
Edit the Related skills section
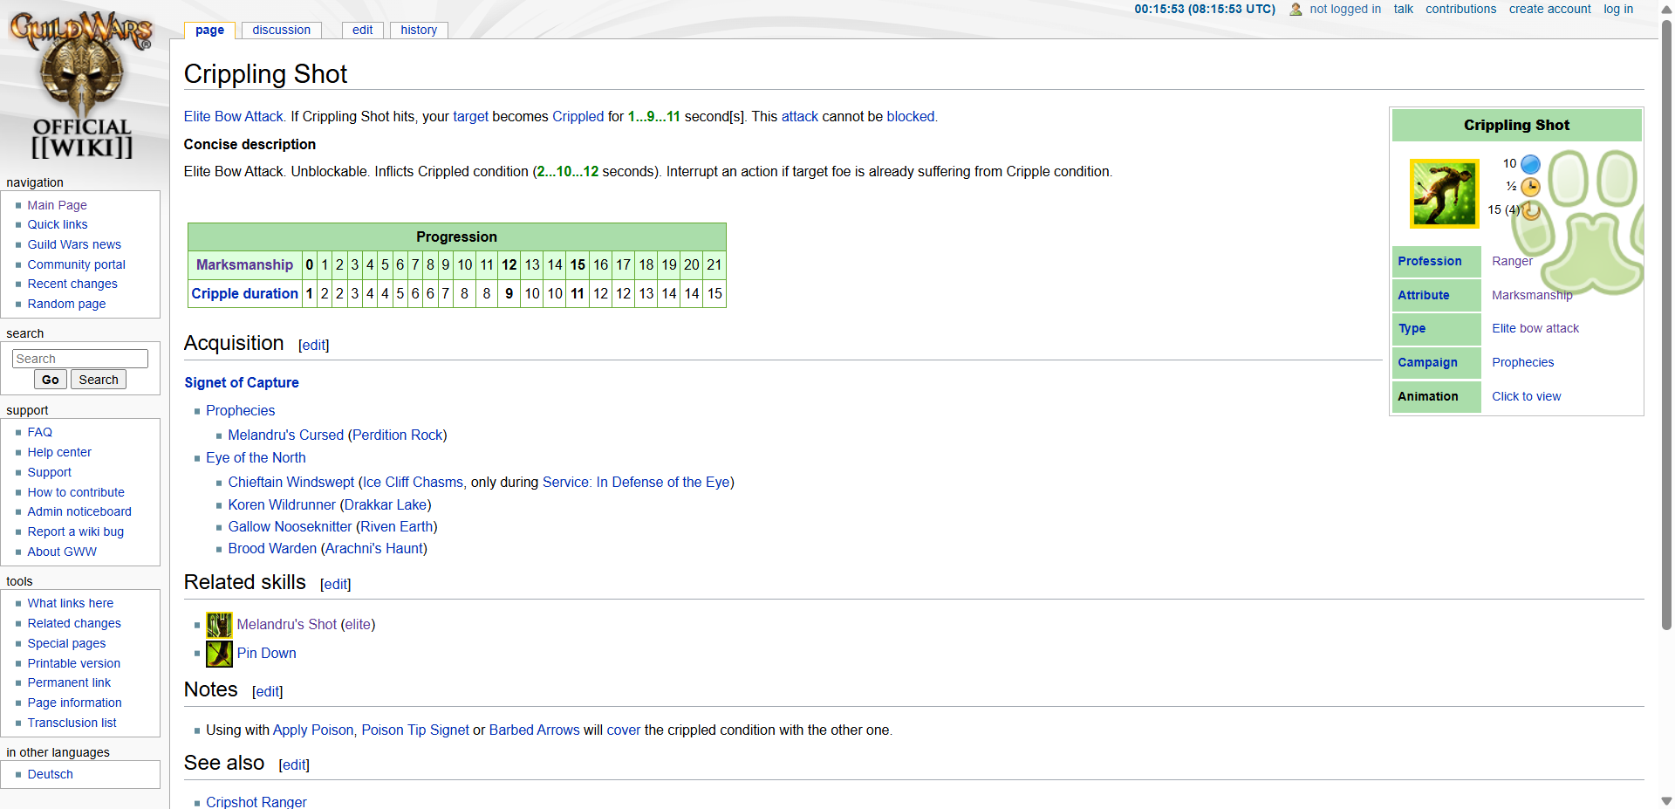(336, 585)
